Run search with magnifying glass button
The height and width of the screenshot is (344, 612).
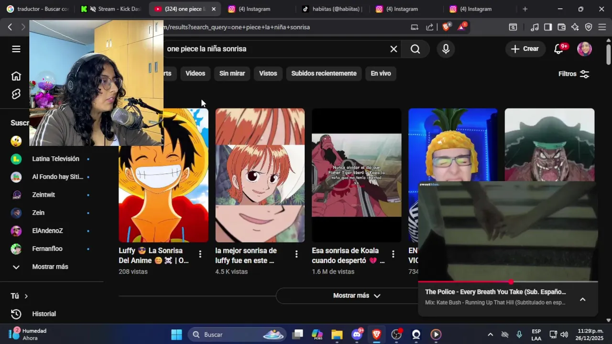(x=415, y=49)
